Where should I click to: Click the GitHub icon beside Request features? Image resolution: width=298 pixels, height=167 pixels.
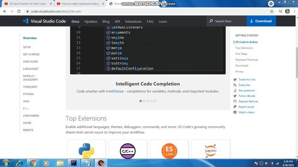tap(235, 101)
